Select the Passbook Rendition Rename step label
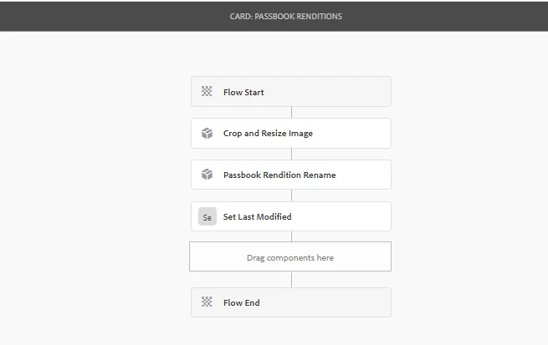Image resolution: width=548 pixels, height=345 pixels. (x=279, y=175)
